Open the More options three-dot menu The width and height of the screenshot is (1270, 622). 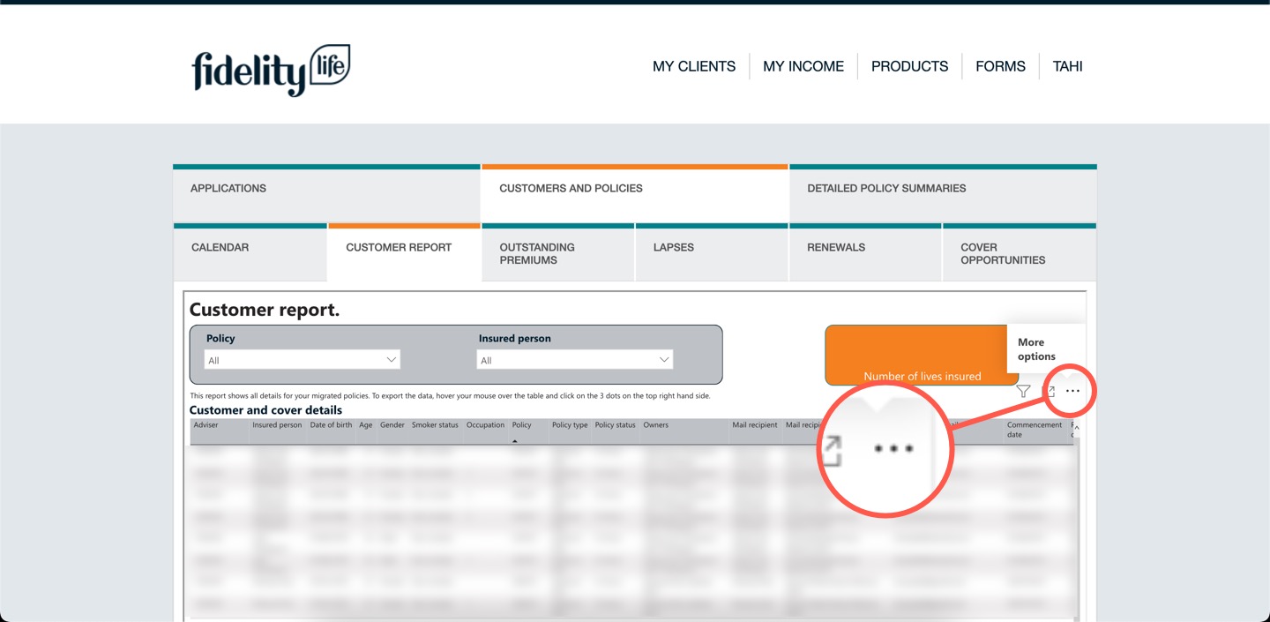(1072, 391)
